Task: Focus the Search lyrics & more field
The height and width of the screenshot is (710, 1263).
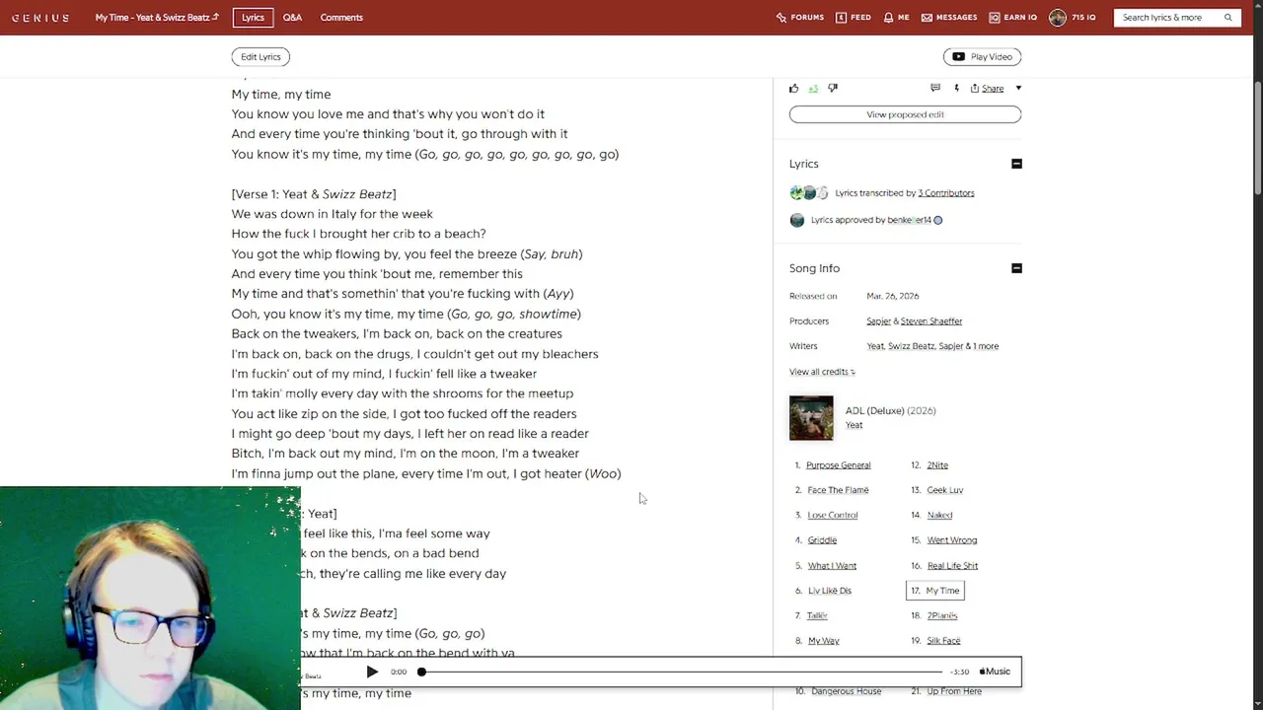Action: [x=1169, y=18]
